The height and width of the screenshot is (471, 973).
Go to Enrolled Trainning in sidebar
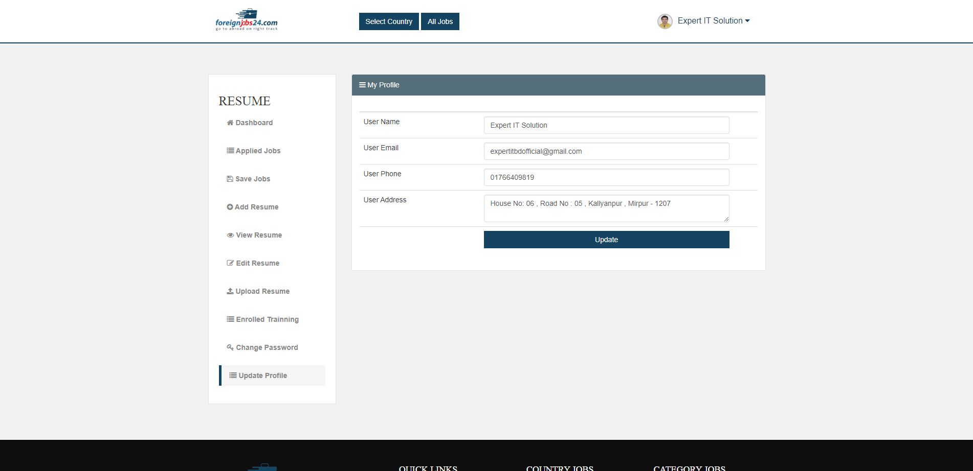tap(267, 319)
